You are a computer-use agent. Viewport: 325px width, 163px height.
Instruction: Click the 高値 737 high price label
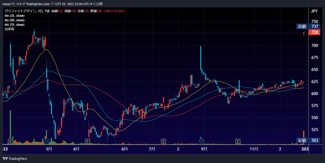308,26
